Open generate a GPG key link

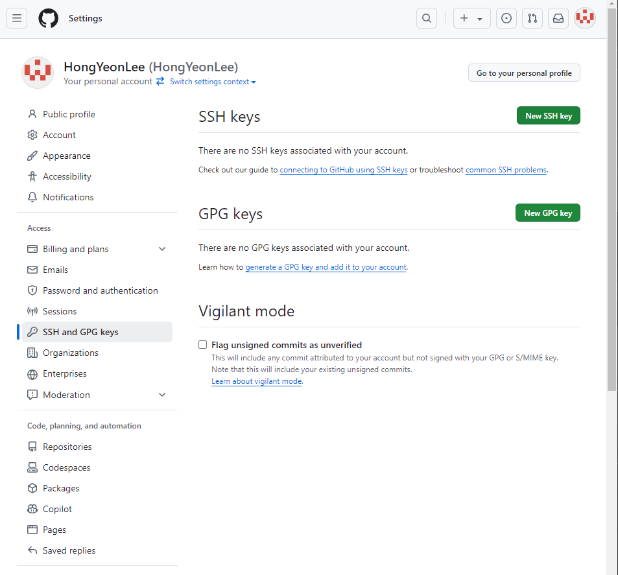tap(326, 267)
